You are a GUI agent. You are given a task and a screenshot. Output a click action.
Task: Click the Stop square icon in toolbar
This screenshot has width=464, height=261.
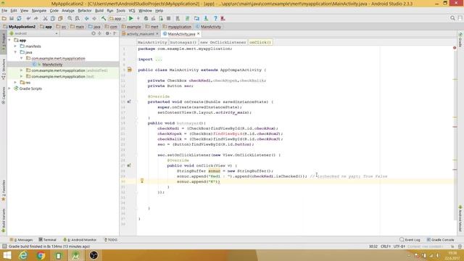(168, 18)
